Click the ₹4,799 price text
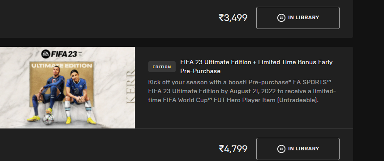The height and width of the screenshot is (161, 384). point(233,149)
